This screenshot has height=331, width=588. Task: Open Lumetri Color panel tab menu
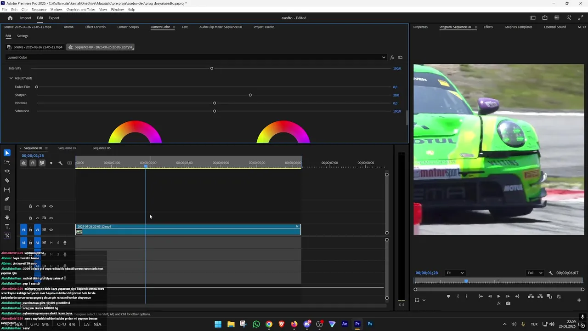174,27
